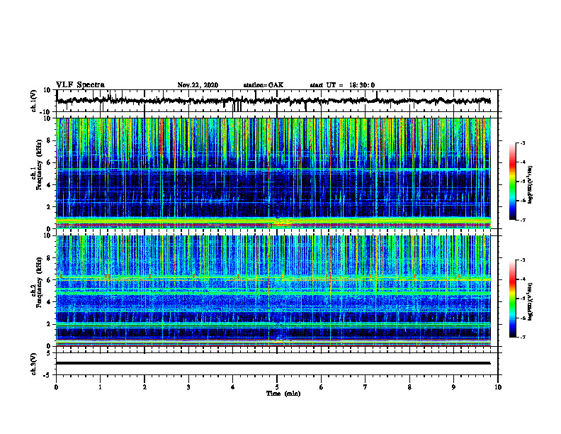Click the ch.1 voltage waveform trace
The height and width of the screenshot is (434, 561).
[273, 101]
